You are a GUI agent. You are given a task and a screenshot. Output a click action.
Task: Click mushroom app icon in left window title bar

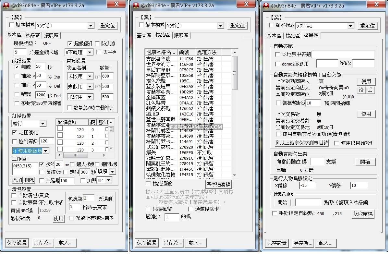point(6,5)
